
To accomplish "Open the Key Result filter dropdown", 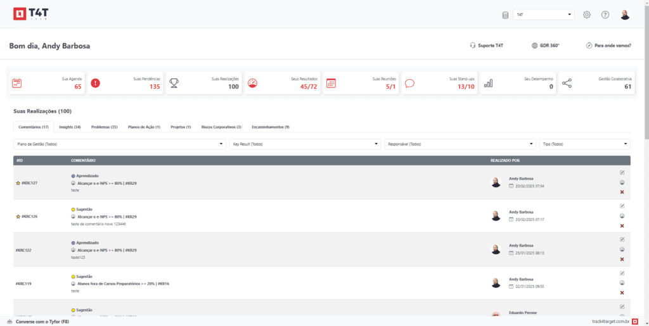I will pyautogui.click(x=305, y=144).
